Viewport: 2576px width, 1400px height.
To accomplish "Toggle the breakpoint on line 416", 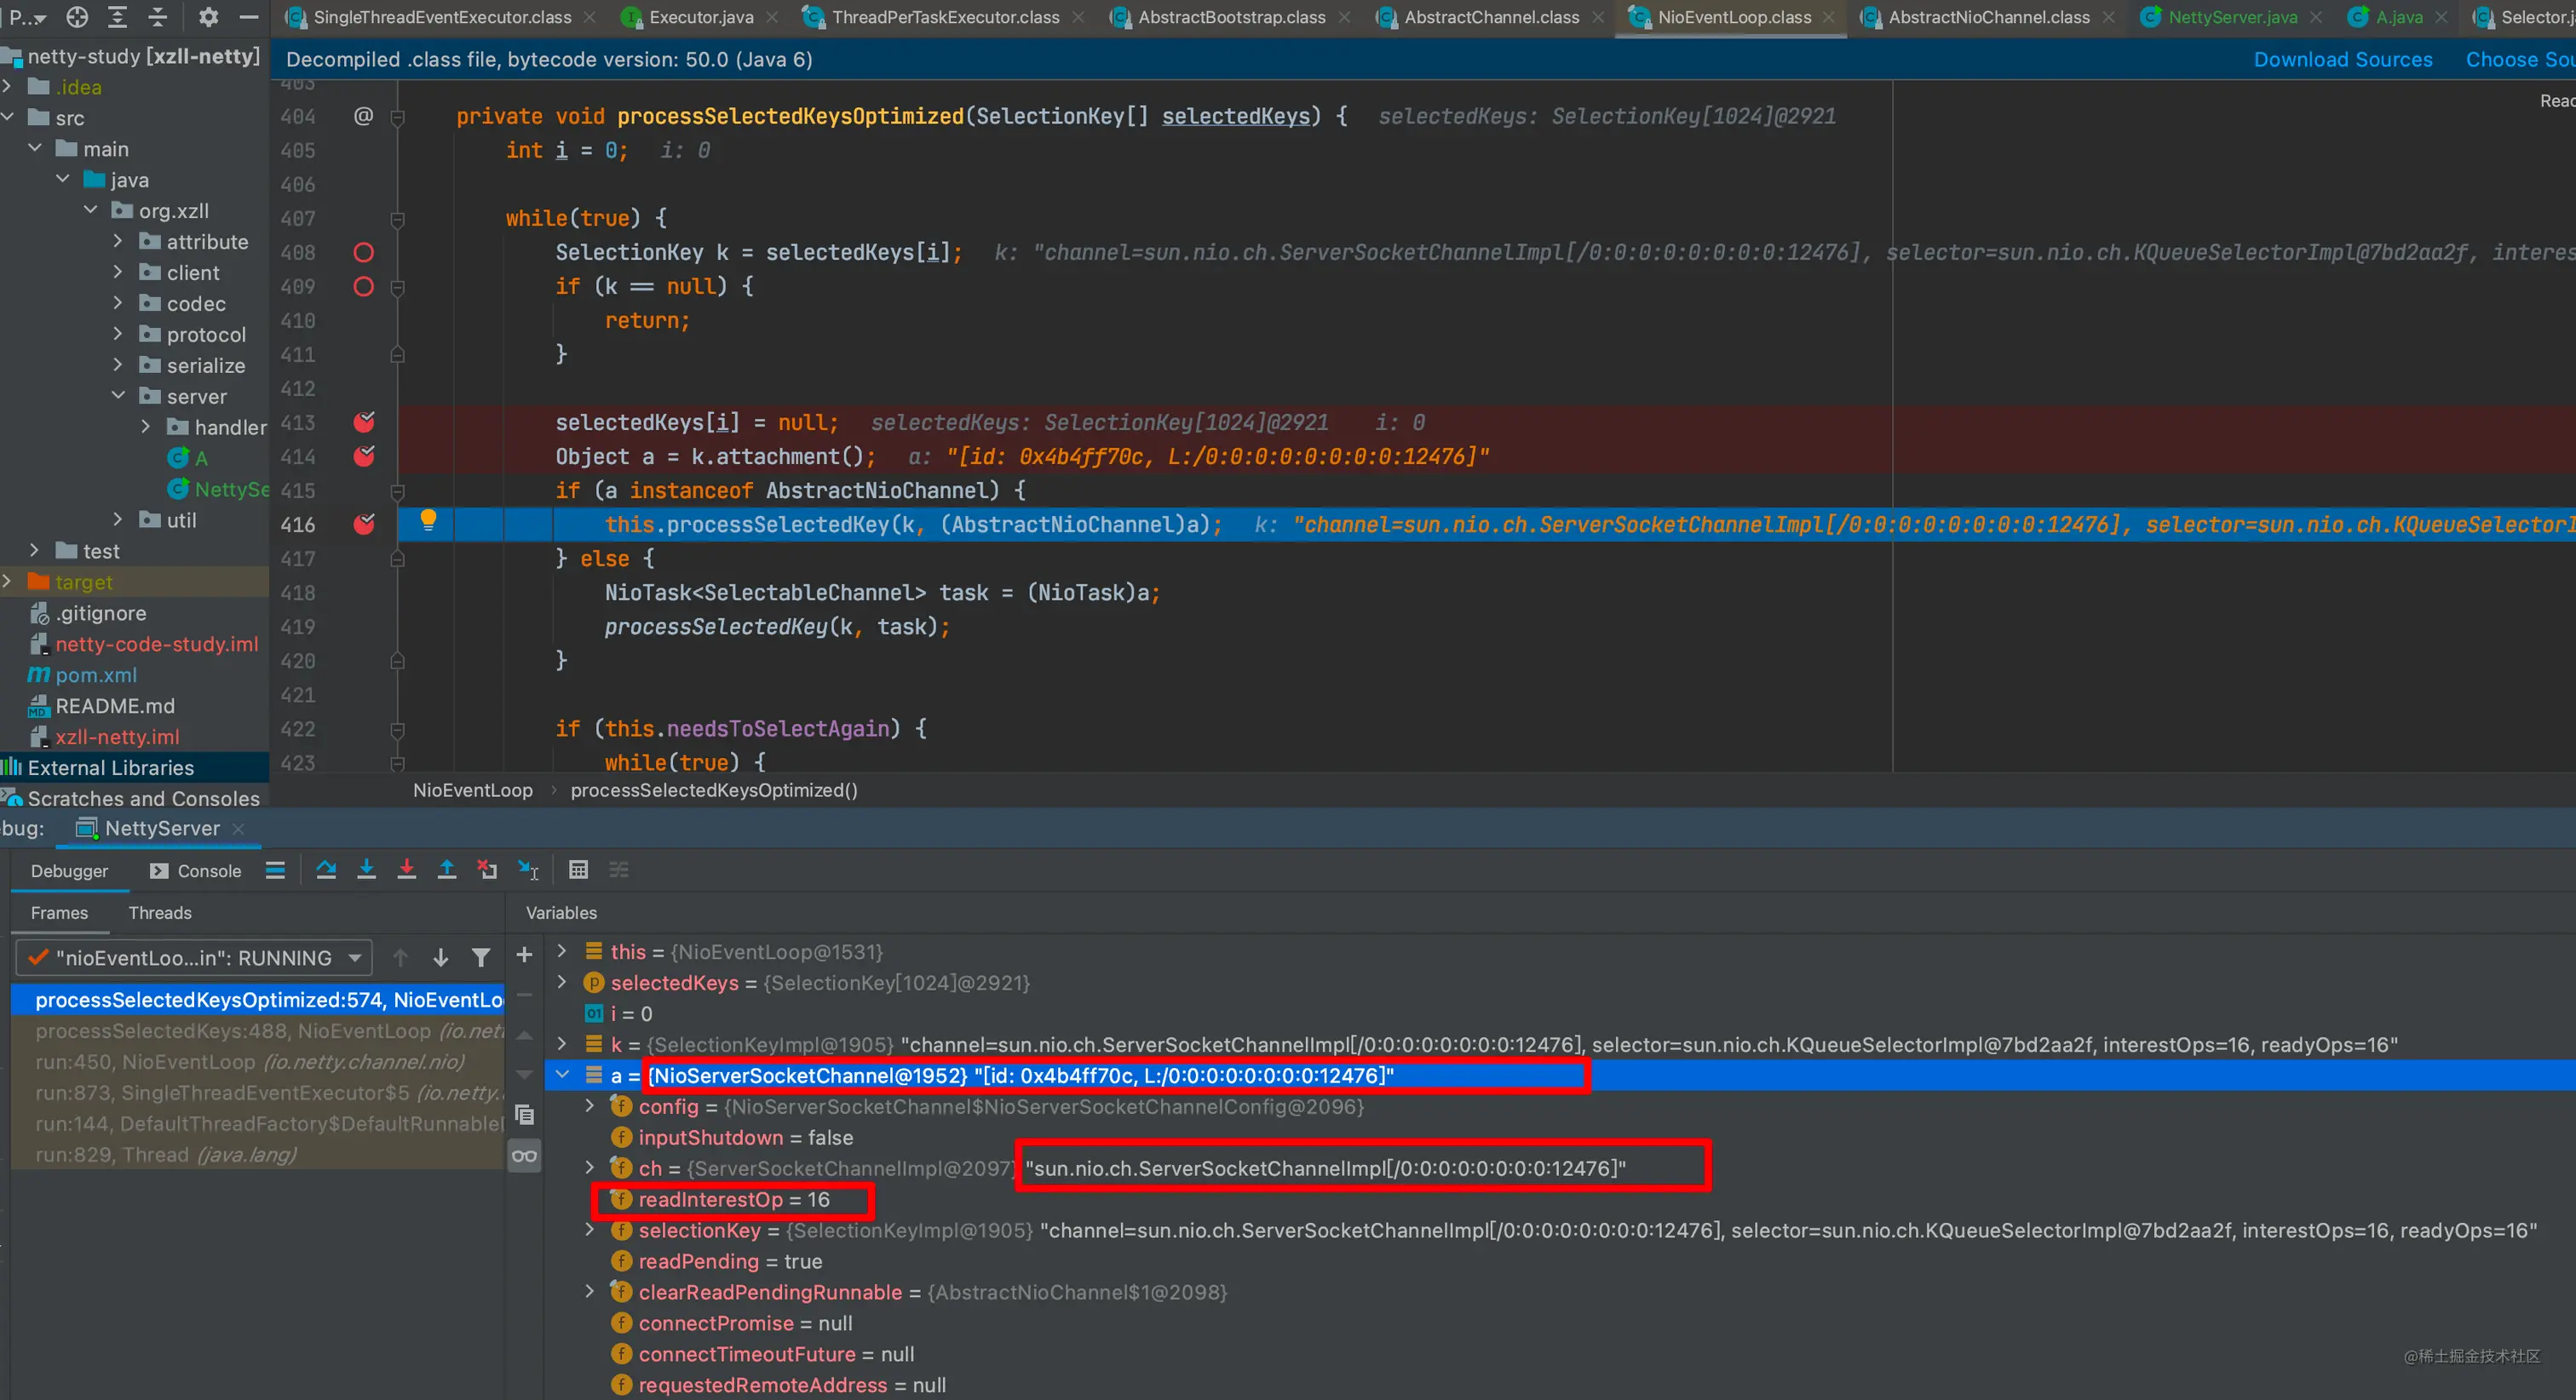I will (x=364, y=524).
